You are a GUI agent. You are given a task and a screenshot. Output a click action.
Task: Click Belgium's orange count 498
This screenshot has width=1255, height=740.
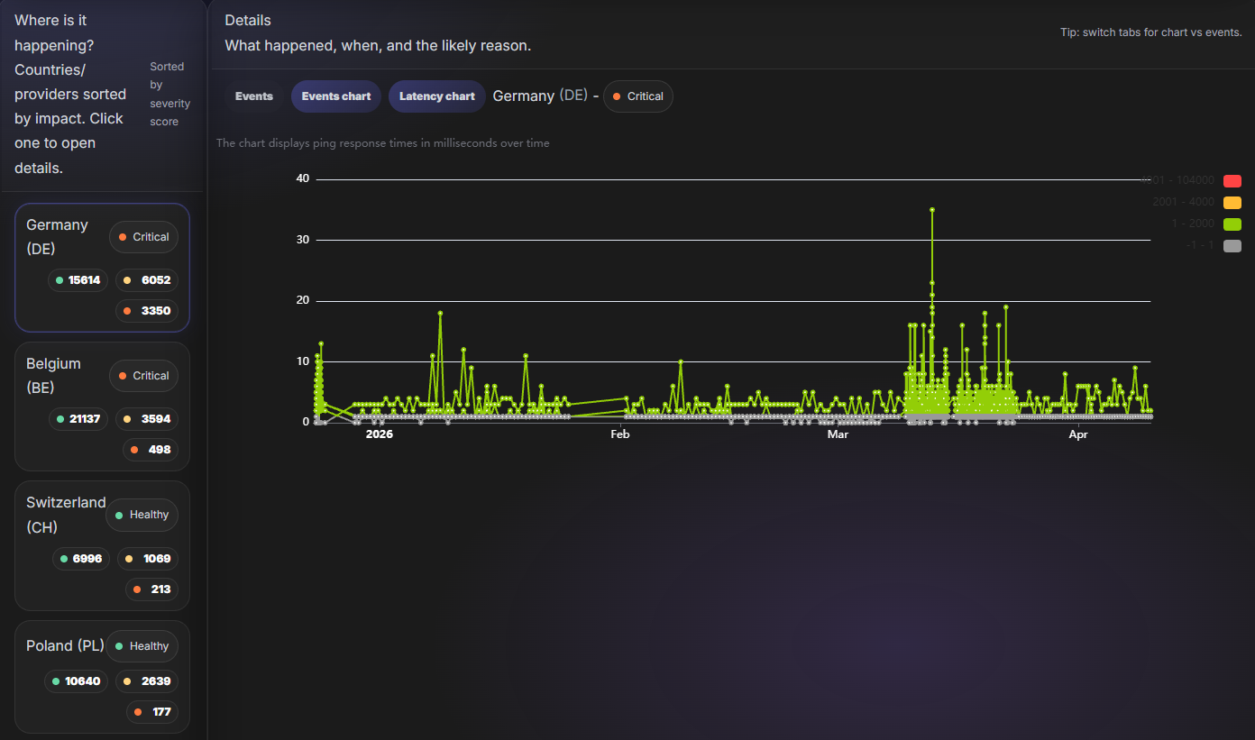pos(151,450)
